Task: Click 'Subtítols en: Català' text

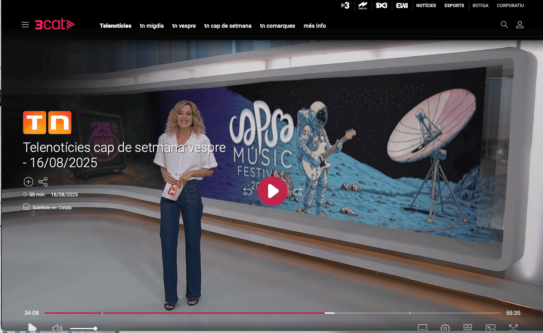Action: pos(52,207)
